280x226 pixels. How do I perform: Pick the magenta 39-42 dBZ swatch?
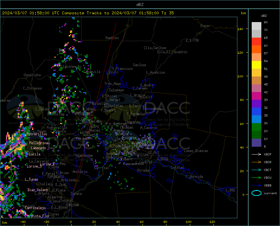[256, 96]
